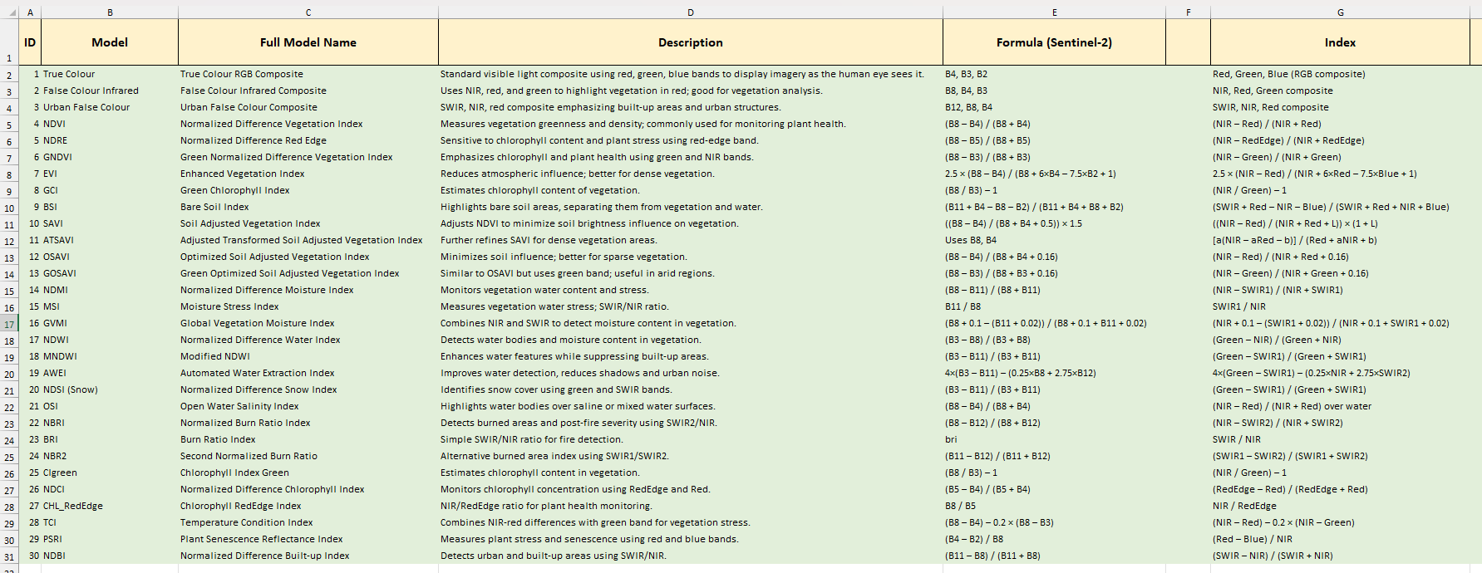Click index cell 'NIR / RedEdge'
The width and height of the screenshot is (1482, 573).
pos(1340,506)
